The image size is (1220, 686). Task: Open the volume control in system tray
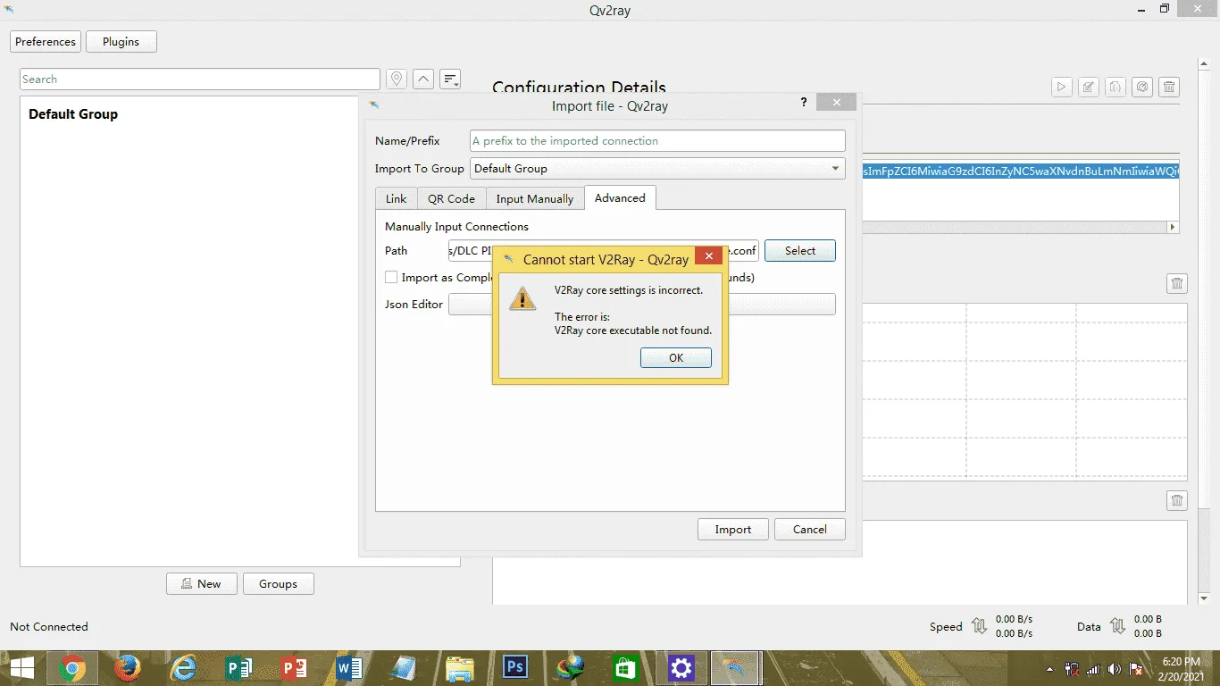1114,669
